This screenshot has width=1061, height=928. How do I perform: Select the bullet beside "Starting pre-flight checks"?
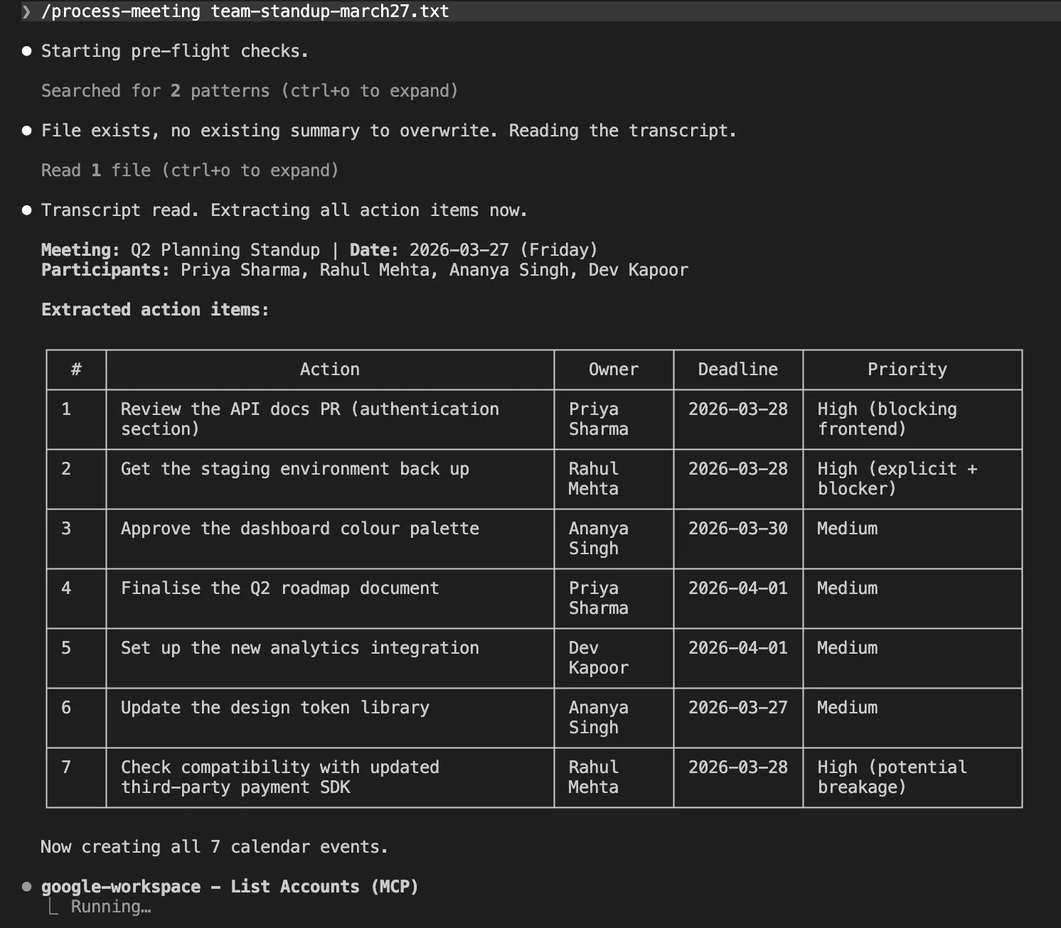click(x=27, y=50)
